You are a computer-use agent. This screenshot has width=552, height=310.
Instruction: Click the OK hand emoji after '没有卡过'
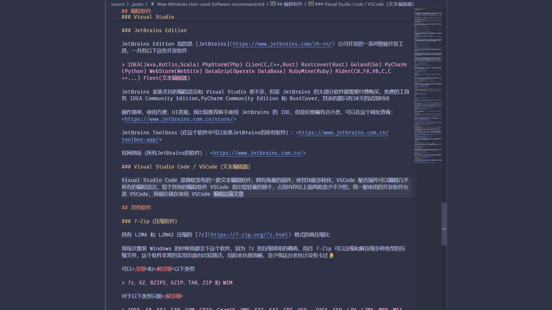pos(331,255)
